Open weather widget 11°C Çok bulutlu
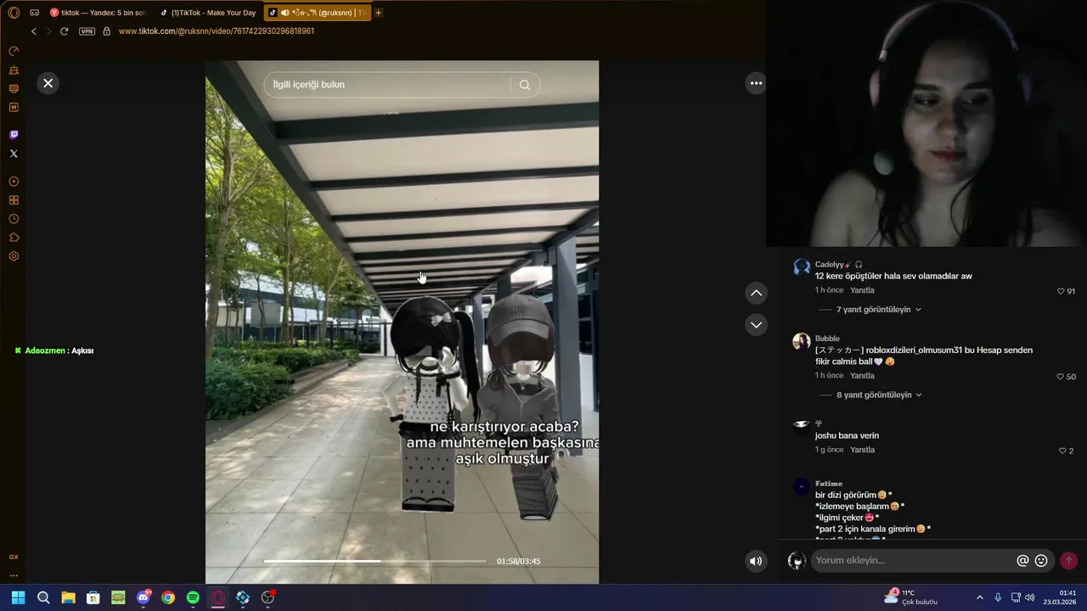 coord(910,597)
